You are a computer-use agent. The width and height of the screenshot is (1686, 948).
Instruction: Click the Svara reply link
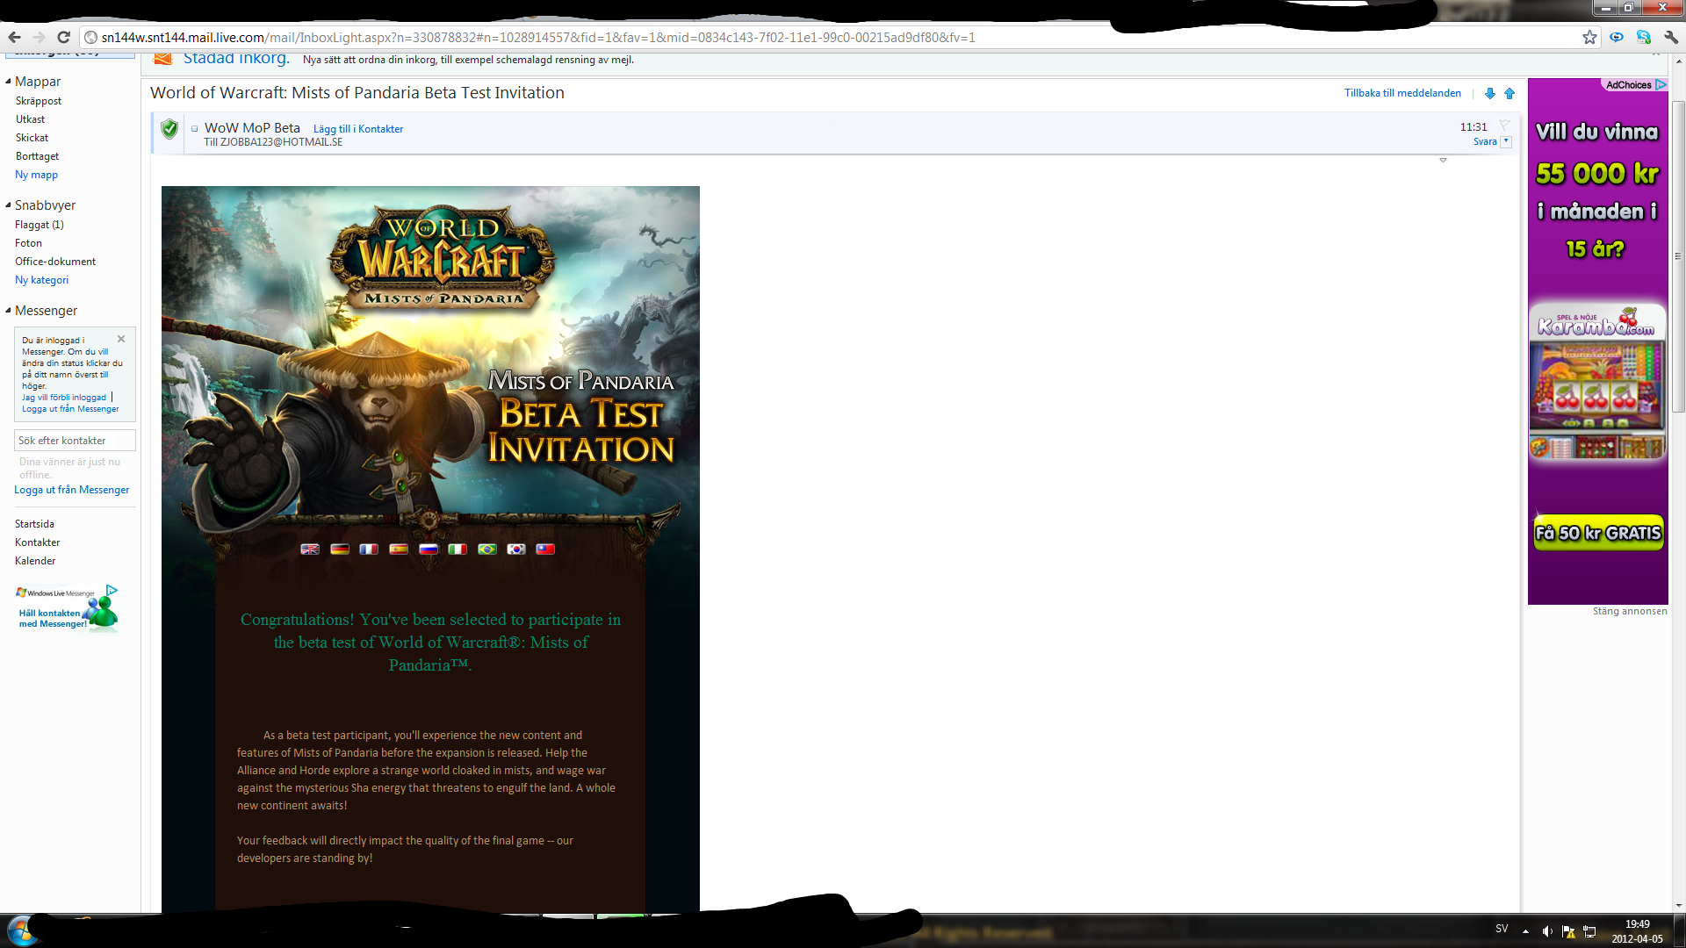1485,141
